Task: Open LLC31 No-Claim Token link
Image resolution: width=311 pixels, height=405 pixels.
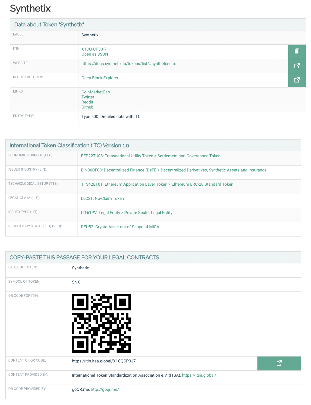Action: pos(102,198)
